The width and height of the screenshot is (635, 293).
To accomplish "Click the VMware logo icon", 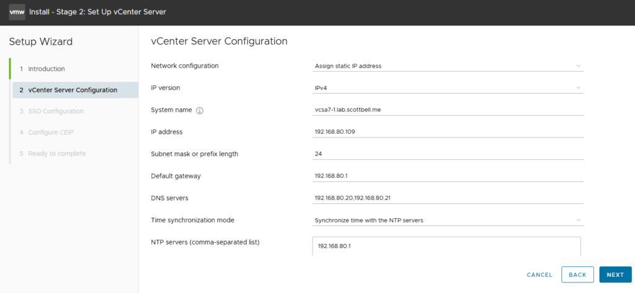I will point(17,12).
